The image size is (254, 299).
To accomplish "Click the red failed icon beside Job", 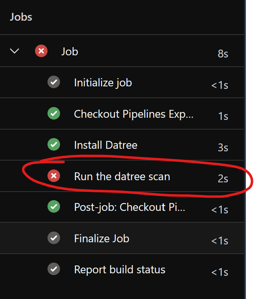I will (x=41, y=51).
